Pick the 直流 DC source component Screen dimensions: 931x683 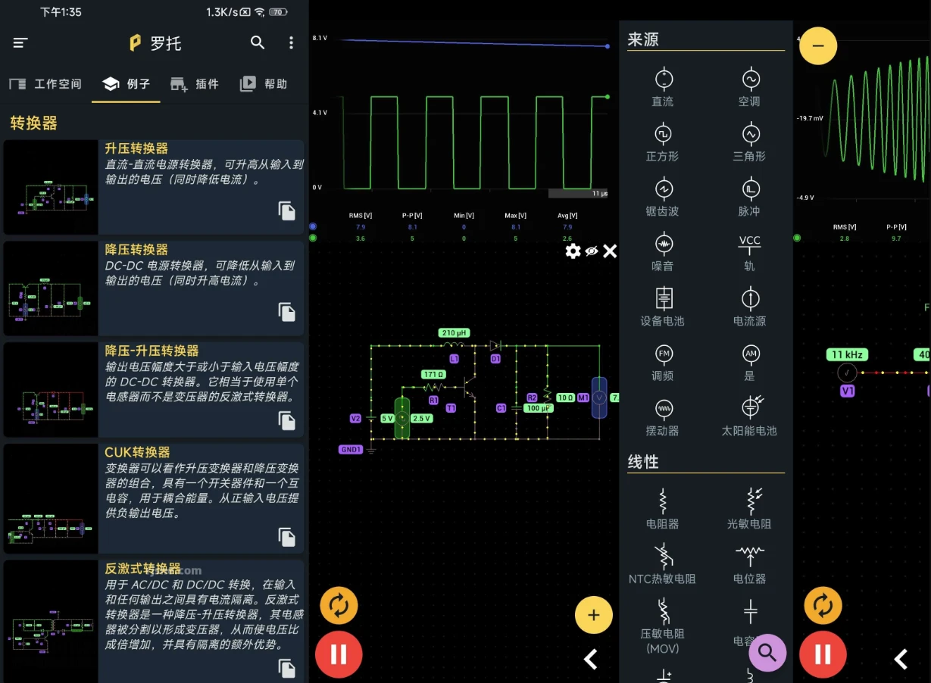[x=663, y=87]
